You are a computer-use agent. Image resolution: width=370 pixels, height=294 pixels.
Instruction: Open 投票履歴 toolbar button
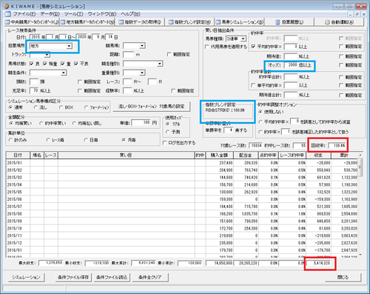289,22
